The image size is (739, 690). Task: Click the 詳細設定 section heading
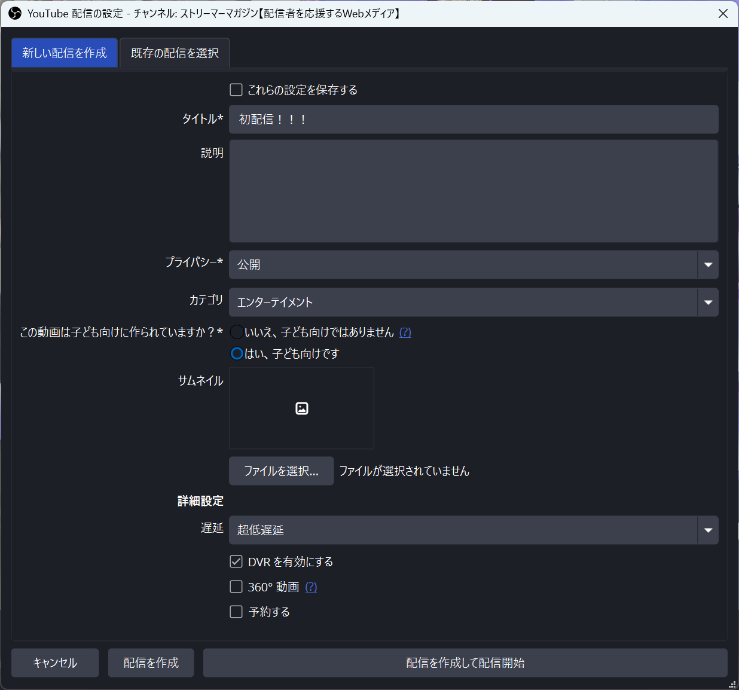200,501
